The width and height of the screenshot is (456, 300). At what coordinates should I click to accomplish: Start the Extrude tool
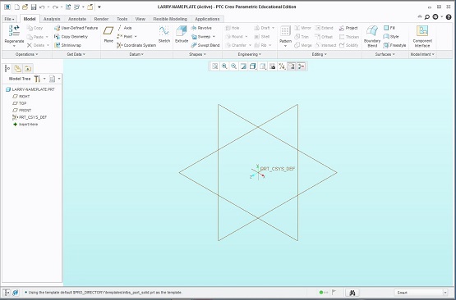182,34
